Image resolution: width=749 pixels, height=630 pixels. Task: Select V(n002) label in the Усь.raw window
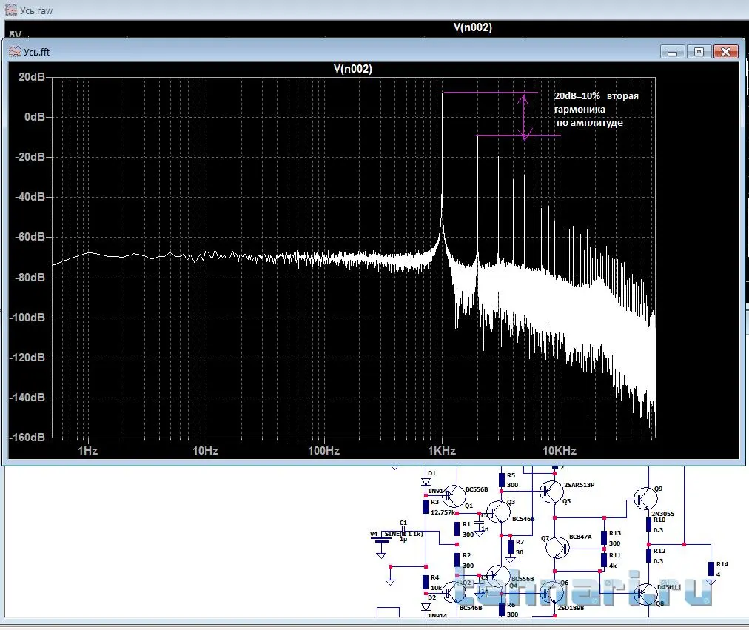pos(472,27)
